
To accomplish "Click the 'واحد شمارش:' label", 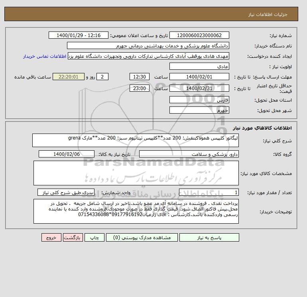I will coord(116,193).
